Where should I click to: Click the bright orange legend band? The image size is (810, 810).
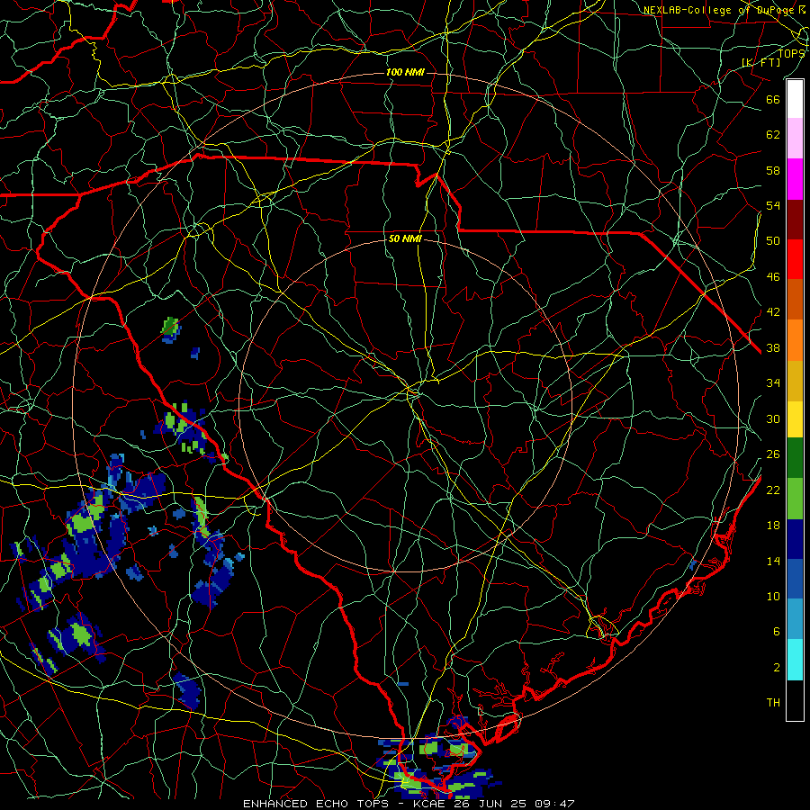(x=795, y=340)
